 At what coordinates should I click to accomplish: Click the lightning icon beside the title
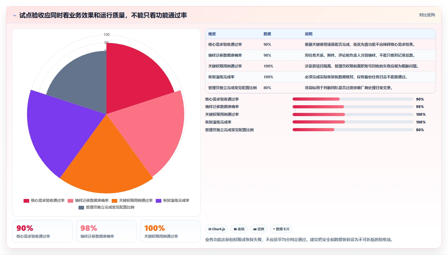tap(15, 15)
